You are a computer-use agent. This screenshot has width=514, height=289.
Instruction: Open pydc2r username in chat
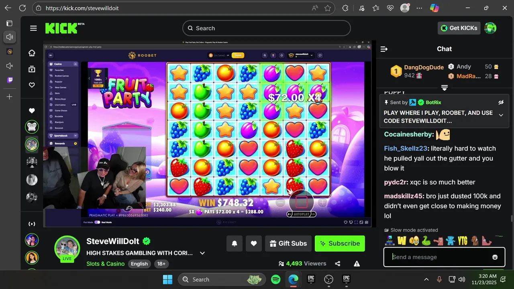click(x=396, y=182)
